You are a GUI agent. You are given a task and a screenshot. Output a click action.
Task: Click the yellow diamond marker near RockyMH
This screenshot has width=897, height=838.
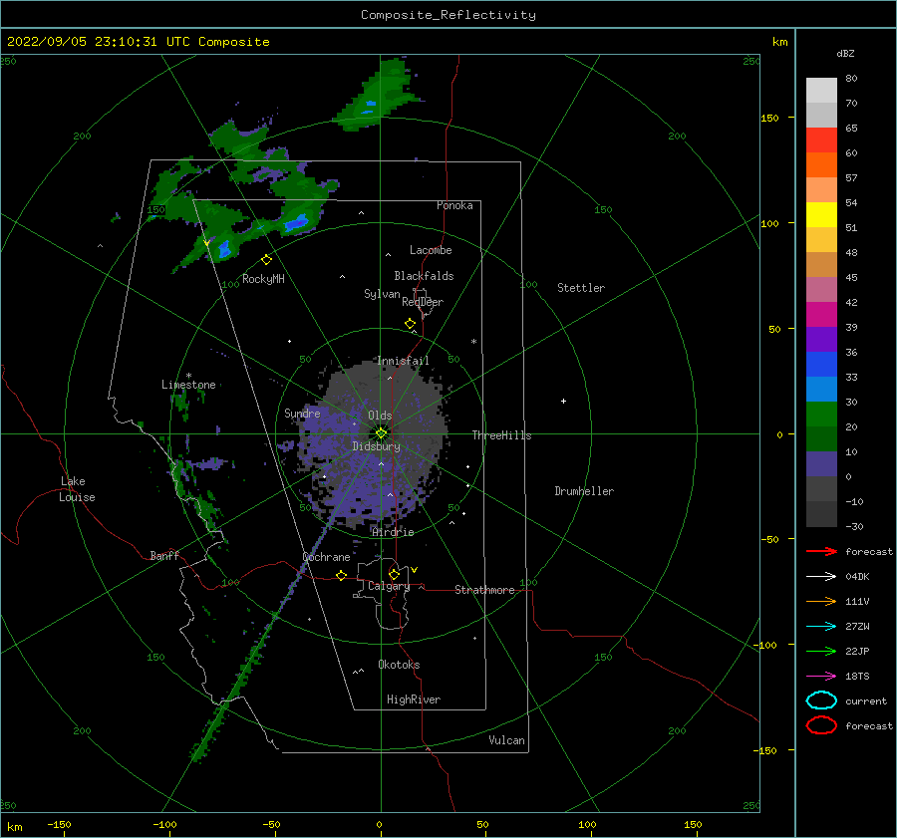266,260
